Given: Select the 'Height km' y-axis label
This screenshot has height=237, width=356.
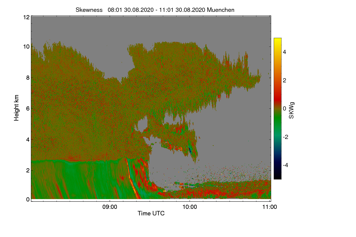Looking at the screenshot, I should point(17,108).
